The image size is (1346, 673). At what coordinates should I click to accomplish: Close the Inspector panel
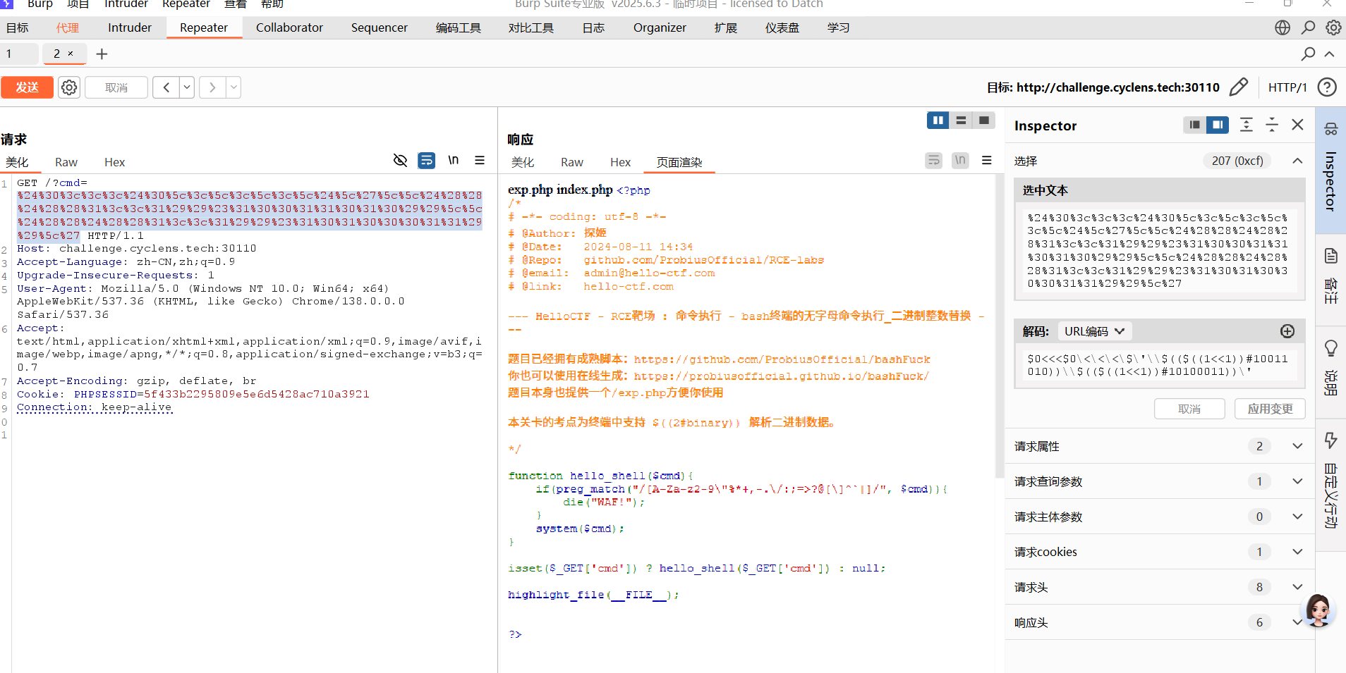1297,125
